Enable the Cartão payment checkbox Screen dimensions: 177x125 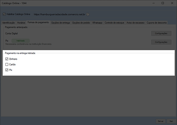point(7,65)
